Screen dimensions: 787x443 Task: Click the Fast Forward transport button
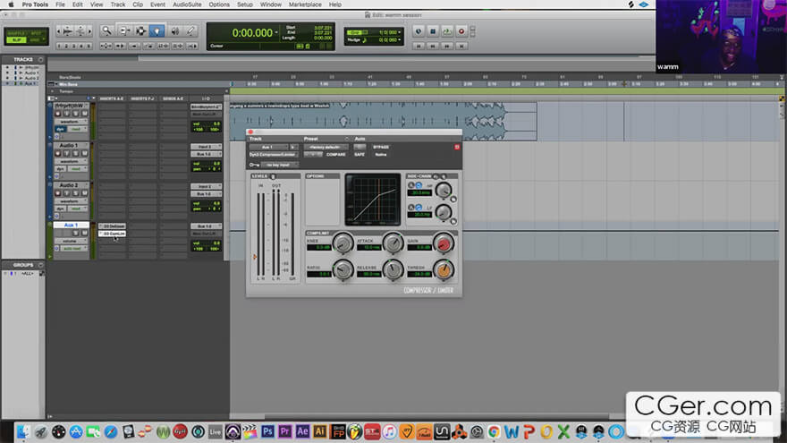[447, 46]
